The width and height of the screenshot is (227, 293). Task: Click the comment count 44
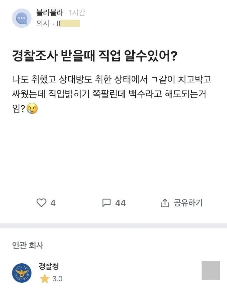[120, 203]
